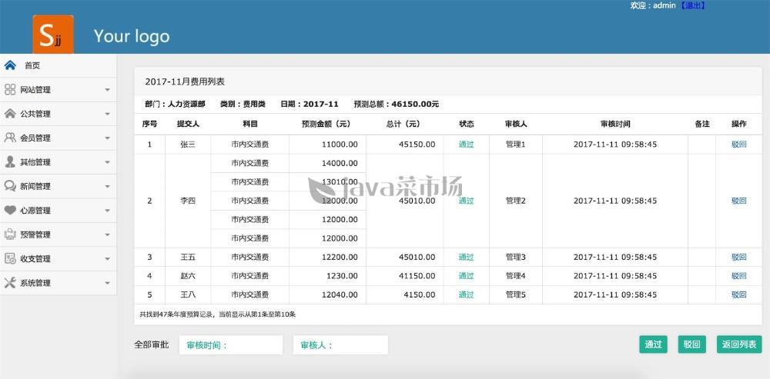Open the 收支管理 menu item

click(x=35, y=259)
